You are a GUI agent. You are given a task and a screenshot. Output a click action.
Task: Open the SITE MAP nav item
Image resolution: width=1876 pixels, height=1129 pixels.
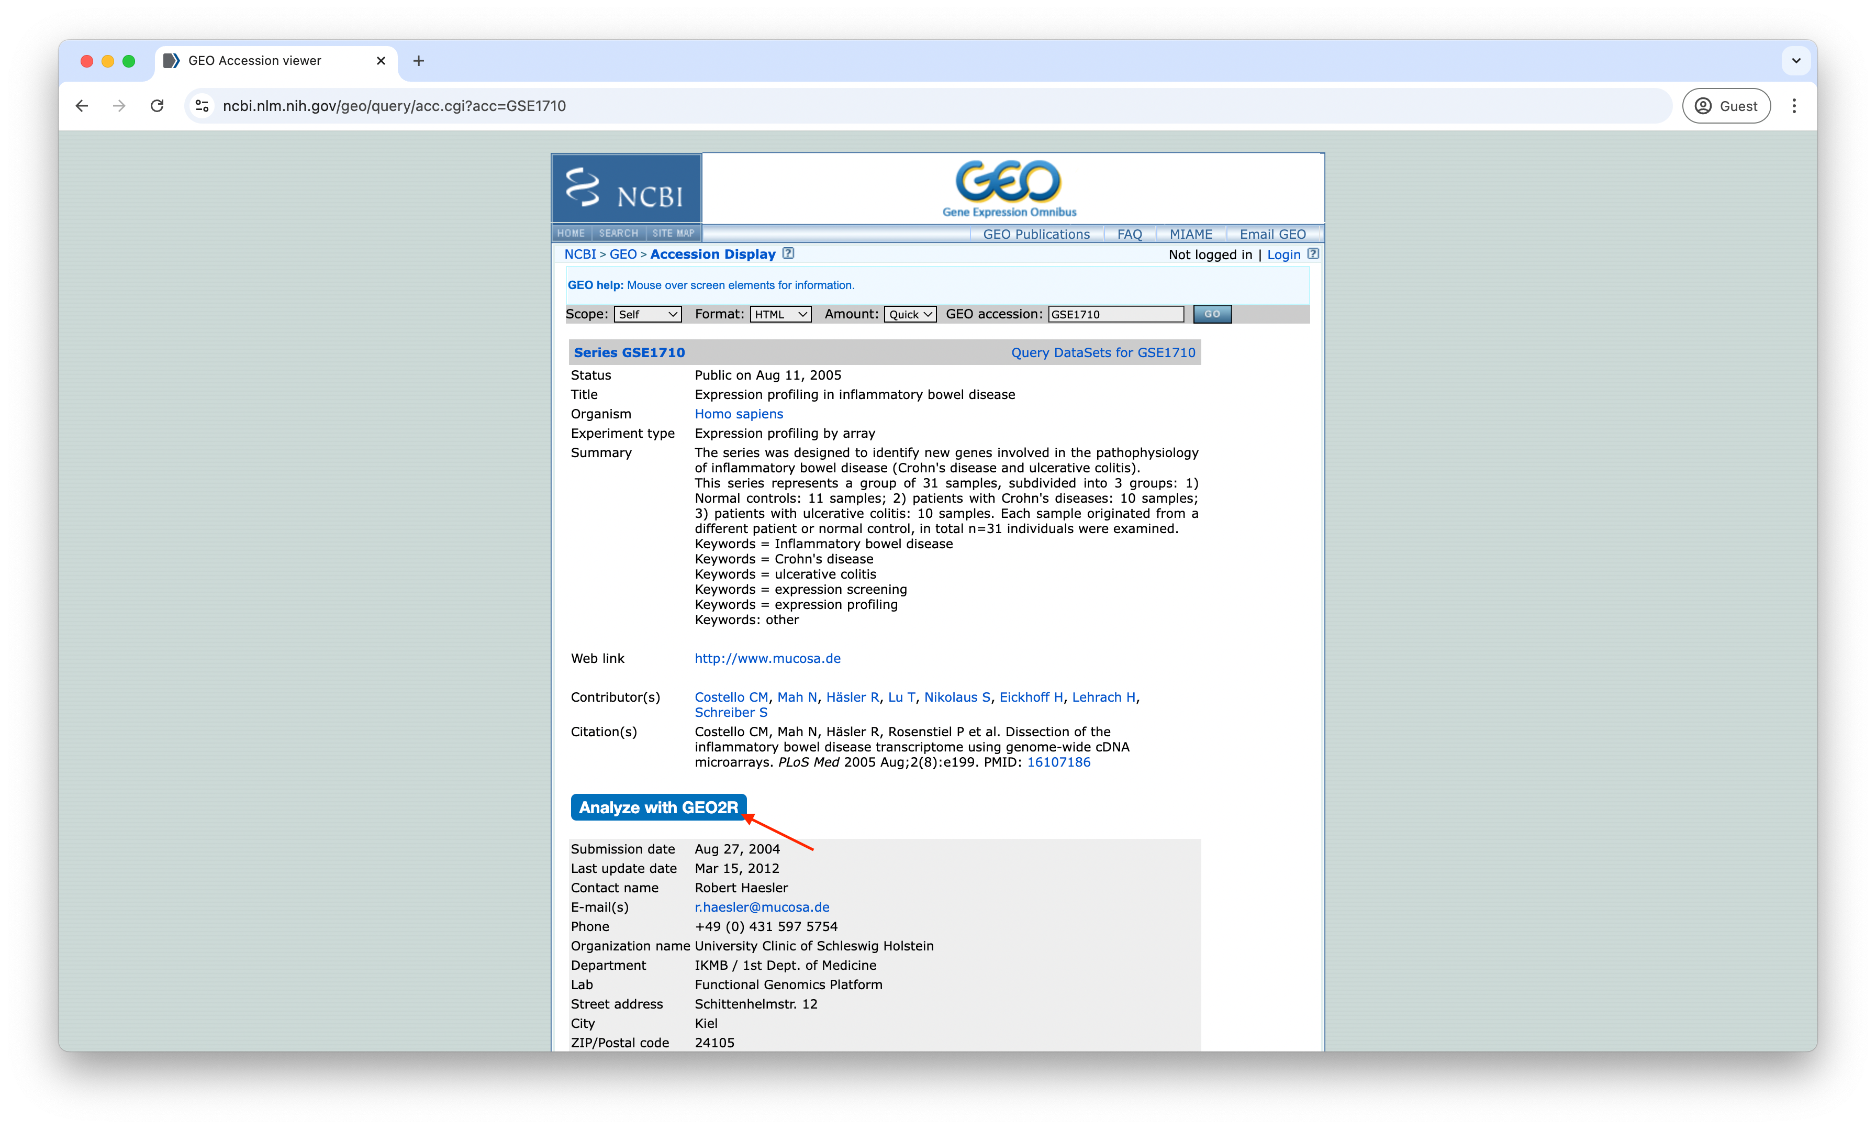(673, 234)
